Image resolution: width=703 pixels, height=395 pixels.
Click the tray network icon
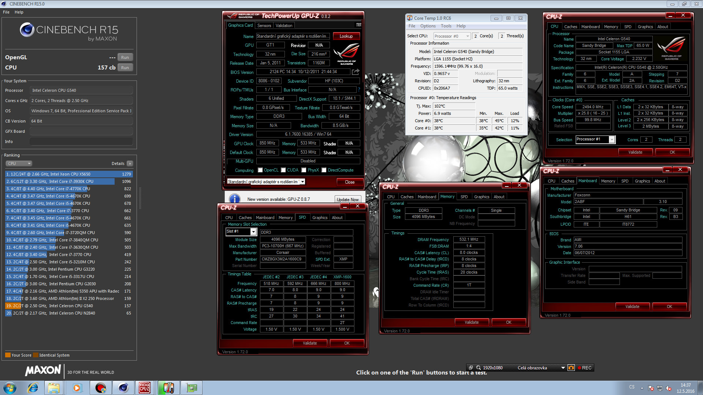[660, 388]
